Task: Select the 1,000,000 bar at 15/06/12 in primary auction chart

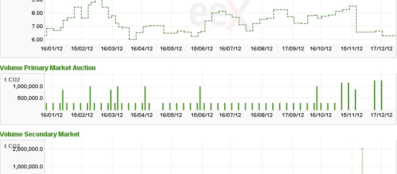Action: tap(200, 98)
